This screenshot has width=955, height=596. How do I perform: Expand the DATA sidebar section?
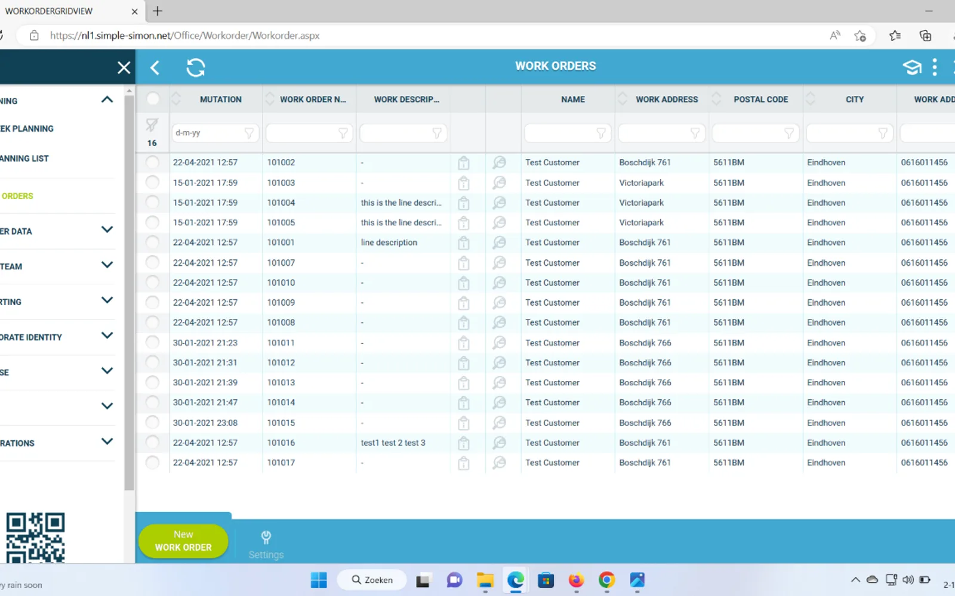point(107,230)
